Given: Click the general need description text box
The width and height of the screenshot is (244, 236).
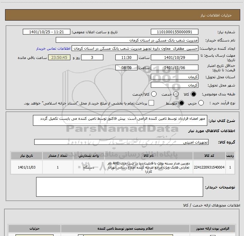Looking at the screenshot, I should (120, 120).
